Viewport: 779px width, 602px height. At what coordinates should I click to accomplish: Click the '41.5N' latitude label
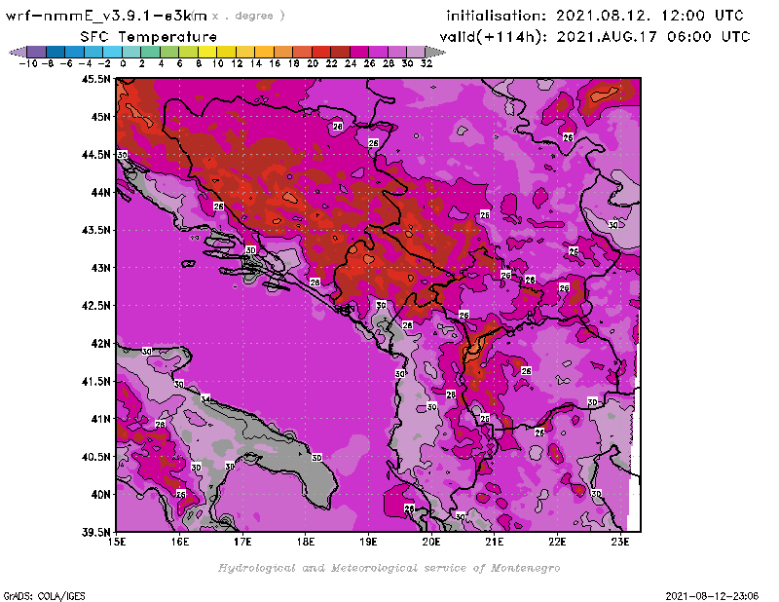coord(95,381)
